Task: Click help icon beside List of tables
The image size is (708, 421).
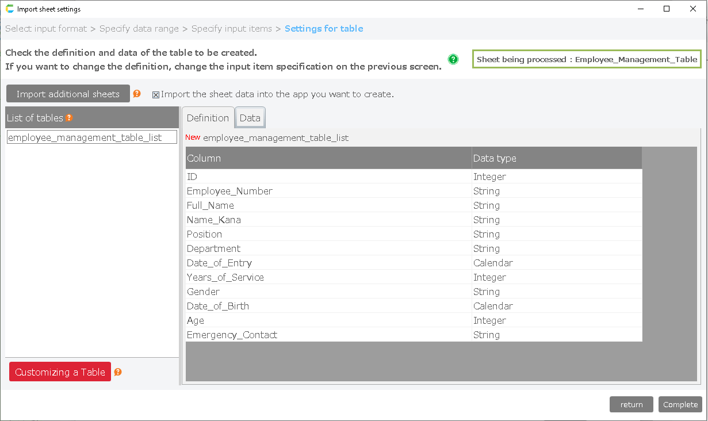Action: pyautogui.click(x=69, y=118)
